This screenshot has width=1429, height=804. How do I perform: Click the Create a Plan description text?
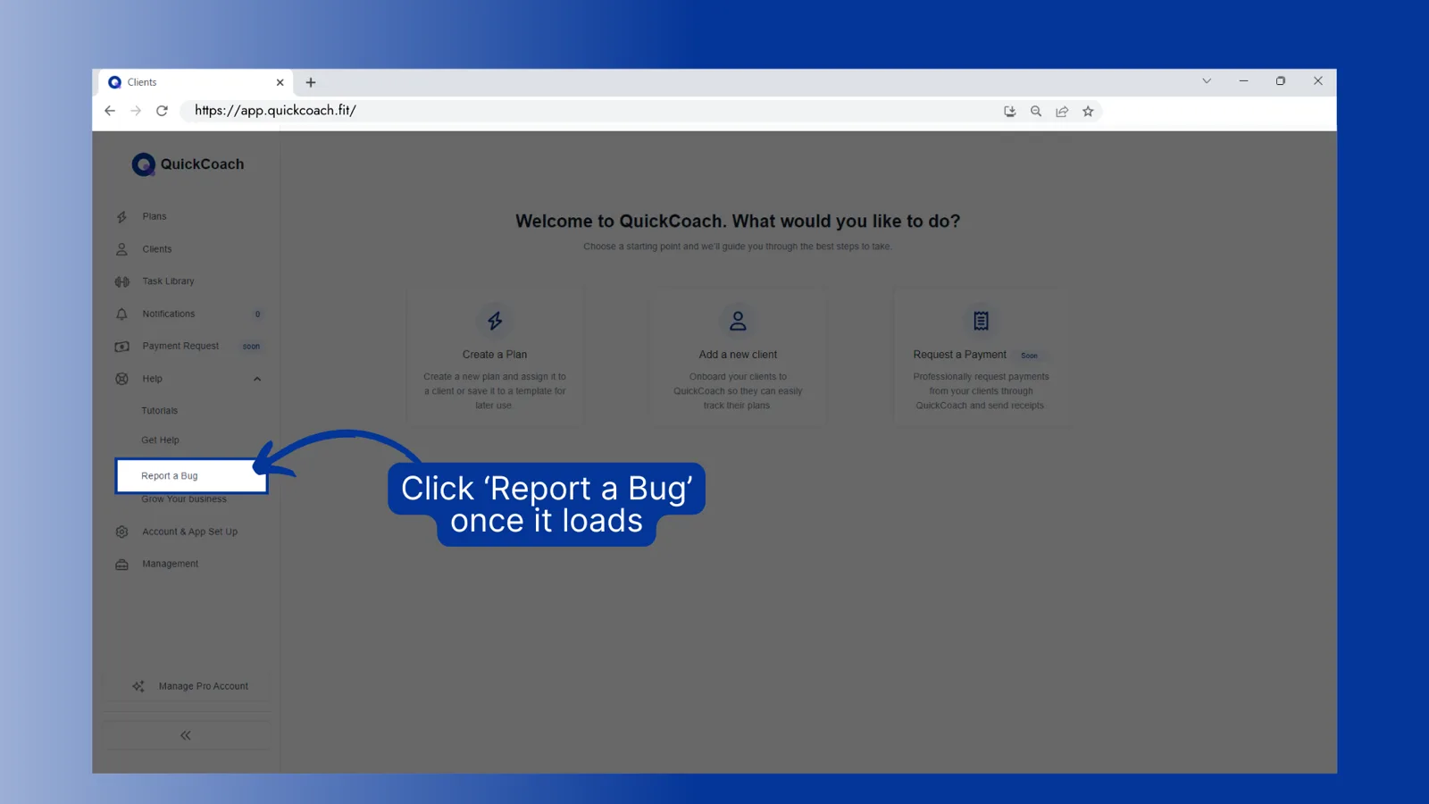coord(495,391)
